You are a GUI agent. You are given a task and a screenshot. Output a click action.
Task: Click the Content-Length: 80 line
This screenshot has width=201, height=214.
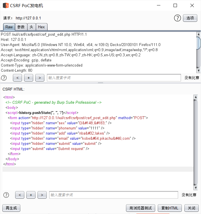pyautogui.click(x=17, y=70)
